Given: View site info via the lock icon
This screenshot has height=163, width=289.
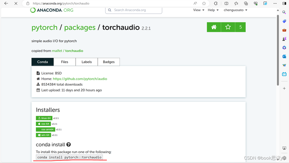Looking at the screenshot, I should click(x=28, y=3).
